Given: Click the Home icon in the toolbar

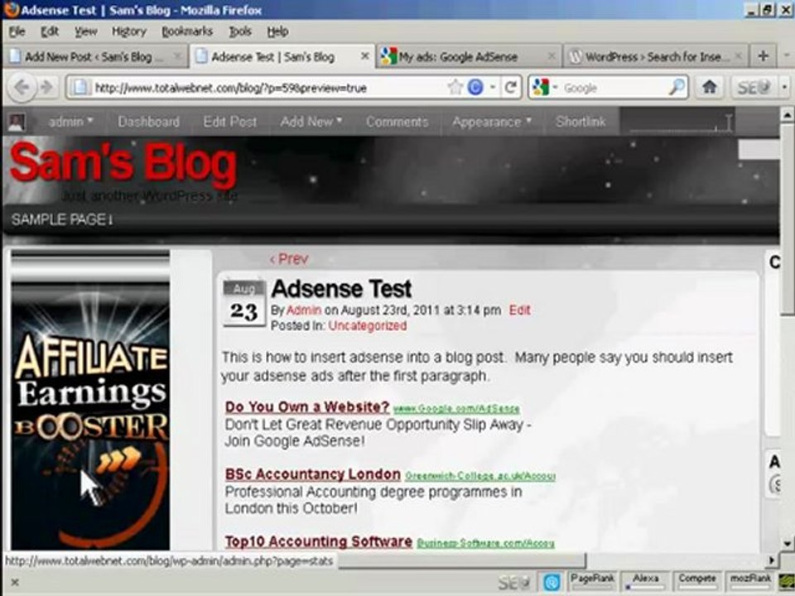Looking at the screenshot, I should point(710,88).
